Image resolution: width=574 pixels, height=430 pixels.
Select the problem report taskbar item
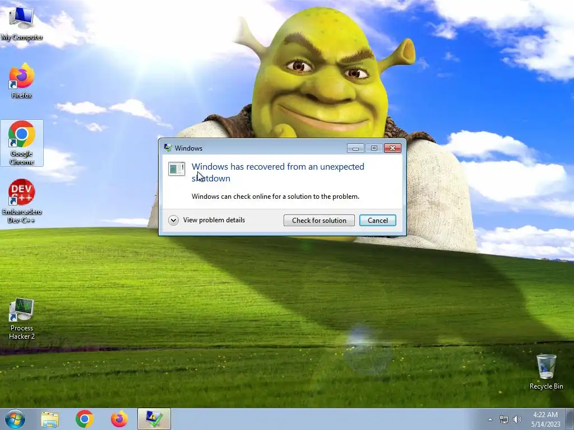click(154, 419)
